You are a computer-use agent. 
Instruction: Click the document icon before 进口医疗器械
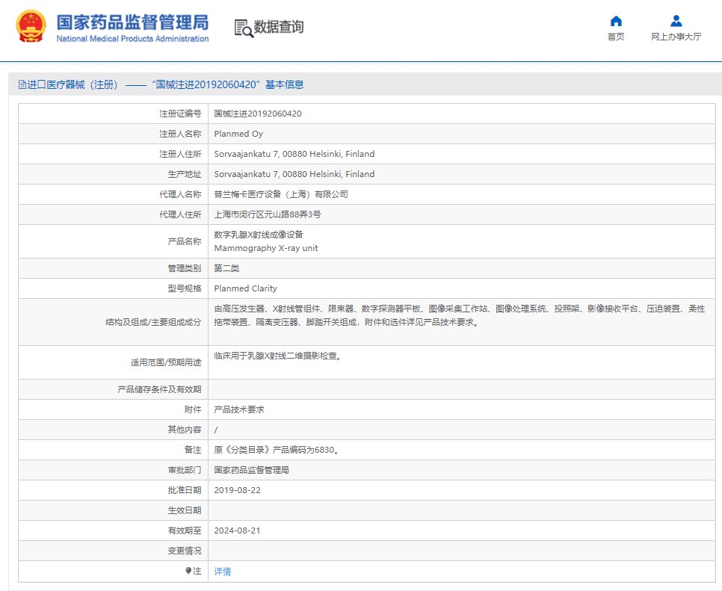pos(22,84)
